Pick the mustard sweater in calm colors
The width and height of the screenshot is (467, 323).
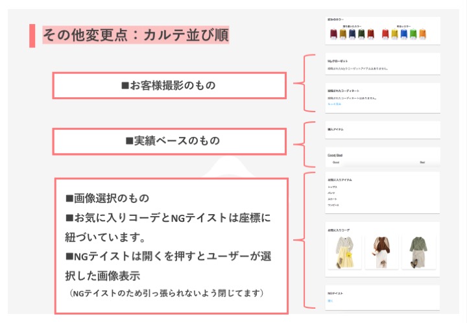[342, 34]
